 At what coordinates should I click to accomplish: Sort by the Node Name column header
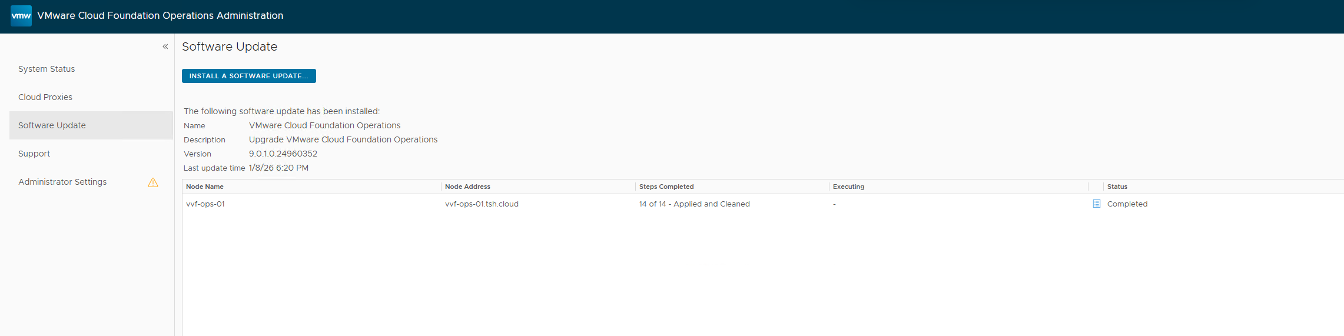coord(205,187)
